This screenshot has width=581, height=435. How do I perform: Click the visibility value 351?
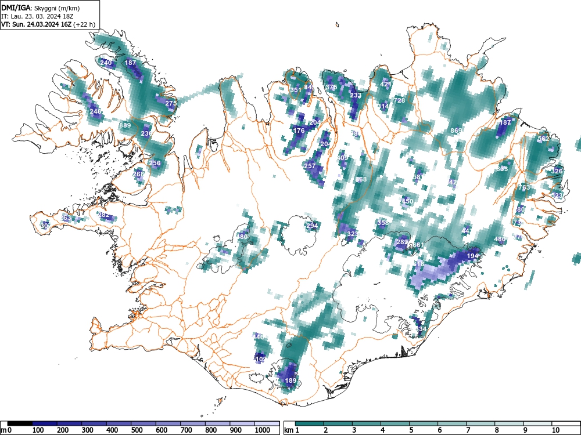tap(296, 90)
